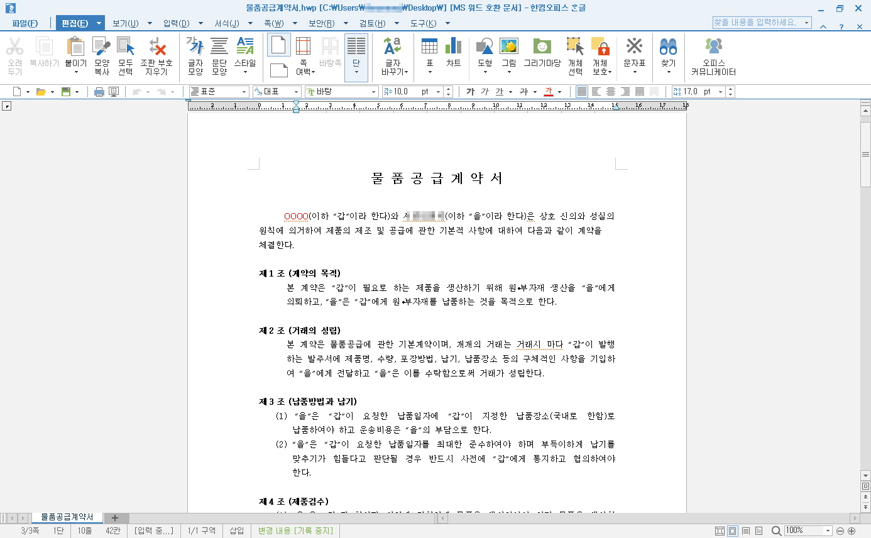Click the 단 (columns) icon
This screenshot has height=538, width=871.
(x=356, y=47)
